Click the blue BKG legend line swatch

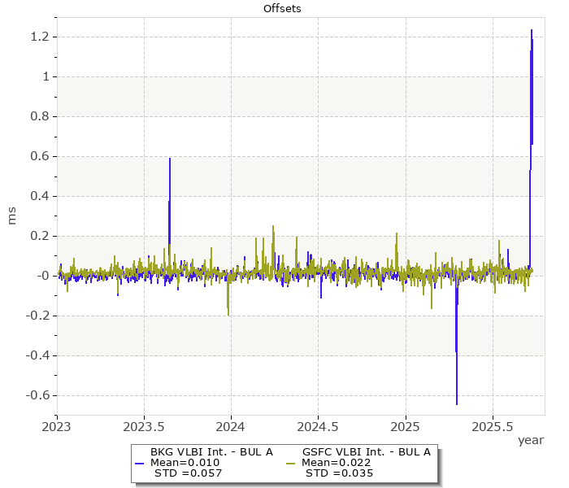[x=139, y=463]
